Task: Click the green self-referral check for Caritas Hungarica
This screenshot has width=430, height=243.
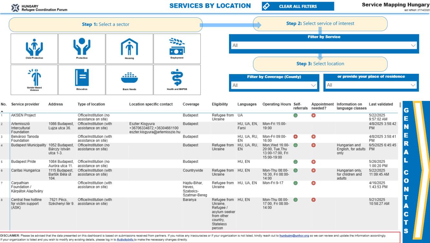Action: (x=296, y=170)
